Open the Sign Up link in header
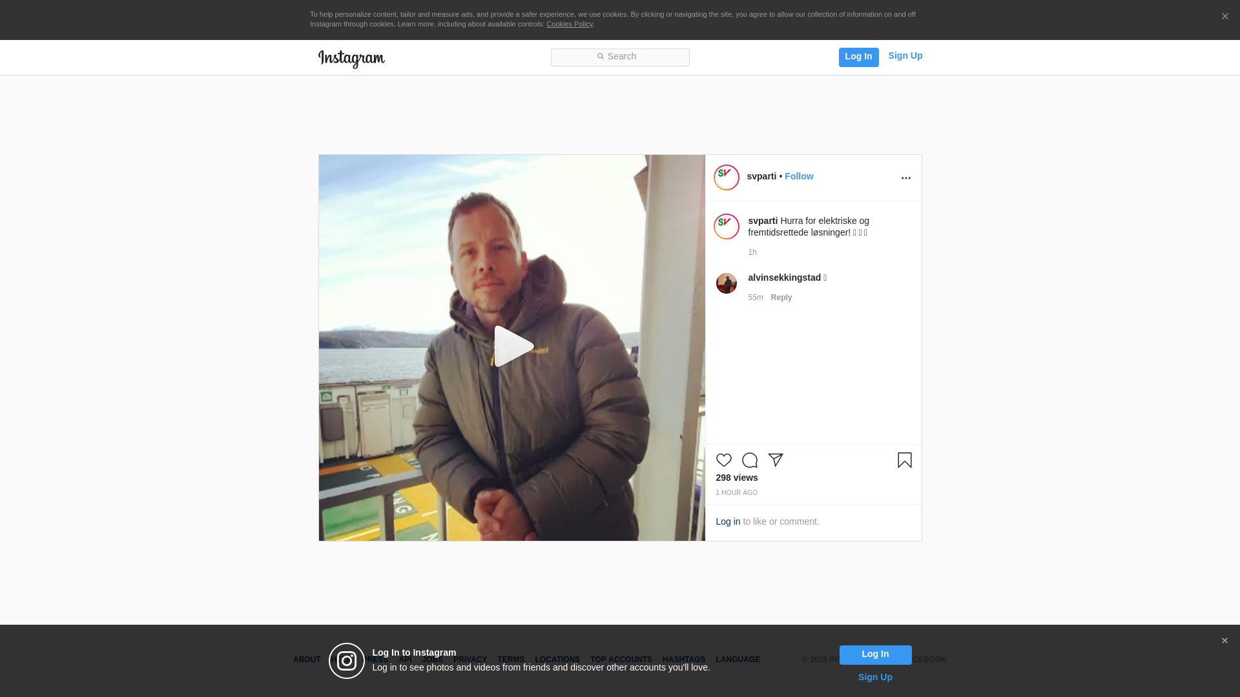The height and width of the screenshot is (697, 1240). (905, 56)
